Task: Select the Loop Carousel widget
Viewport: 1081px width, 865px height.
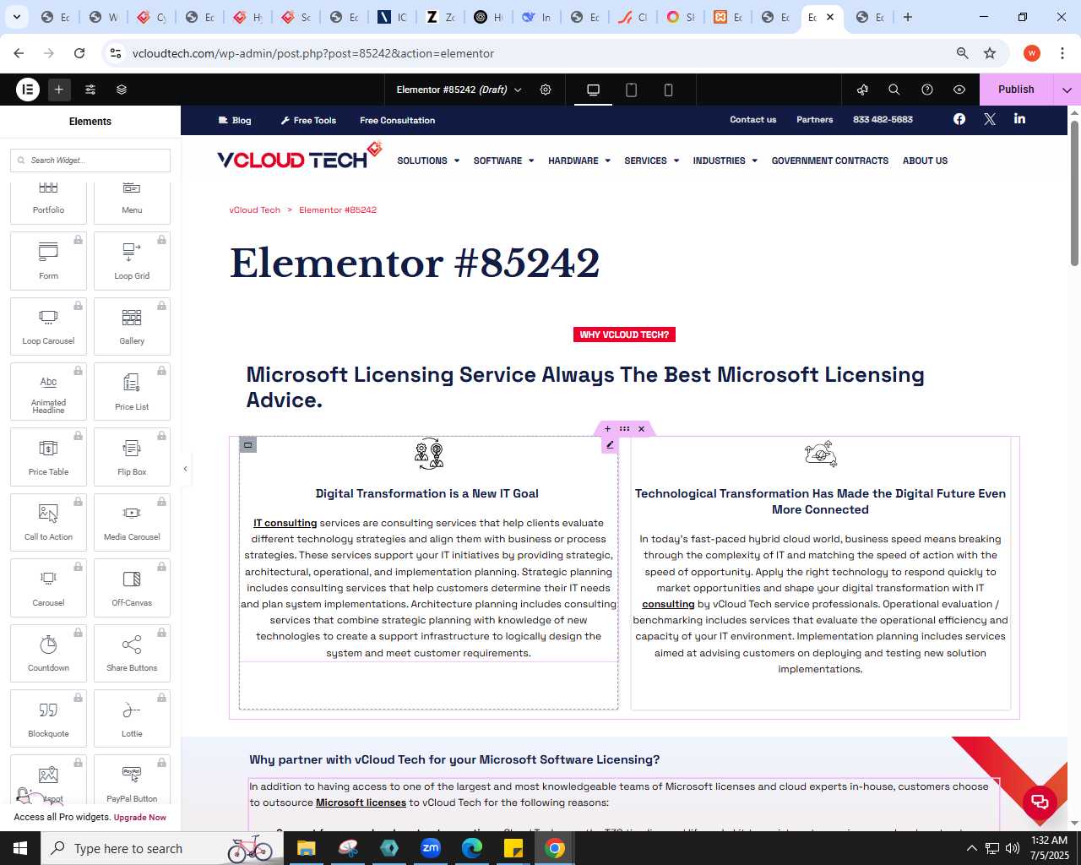Action: pos(48,327)
